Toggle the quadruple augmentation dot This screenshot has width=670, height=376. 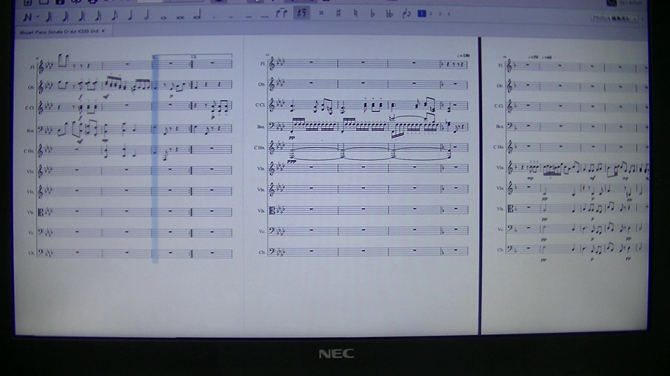point(265,17)
